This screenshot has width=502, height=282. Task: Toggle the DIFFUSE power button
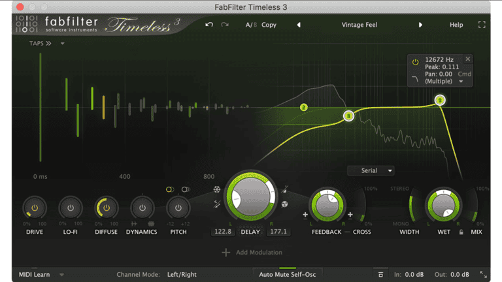coord(107,208)
